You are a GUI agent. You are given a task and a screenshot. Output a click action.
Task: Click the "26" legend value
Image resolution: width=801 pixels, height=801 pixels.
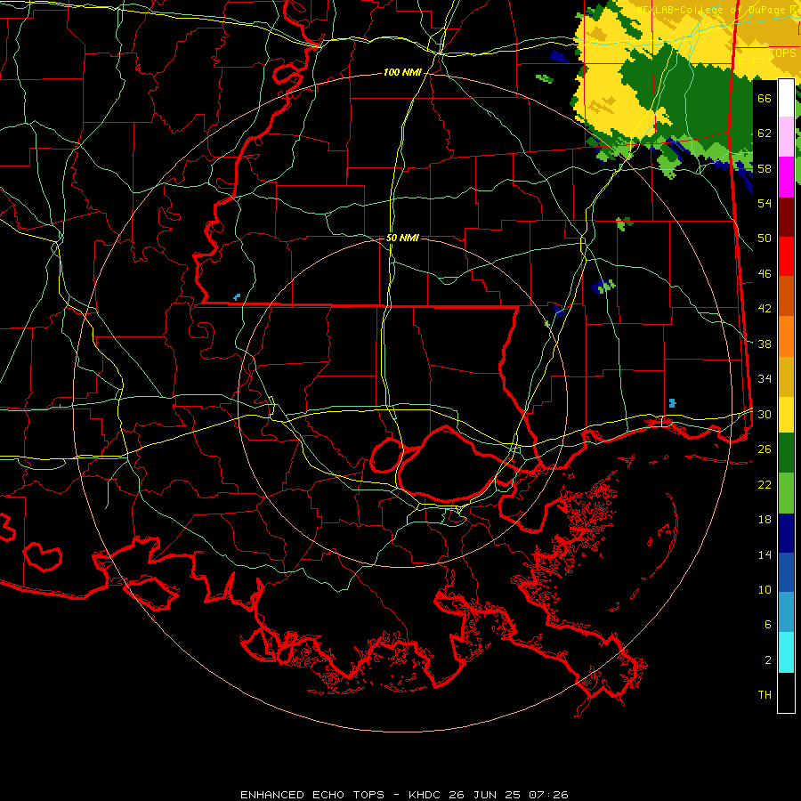[765, 449]
